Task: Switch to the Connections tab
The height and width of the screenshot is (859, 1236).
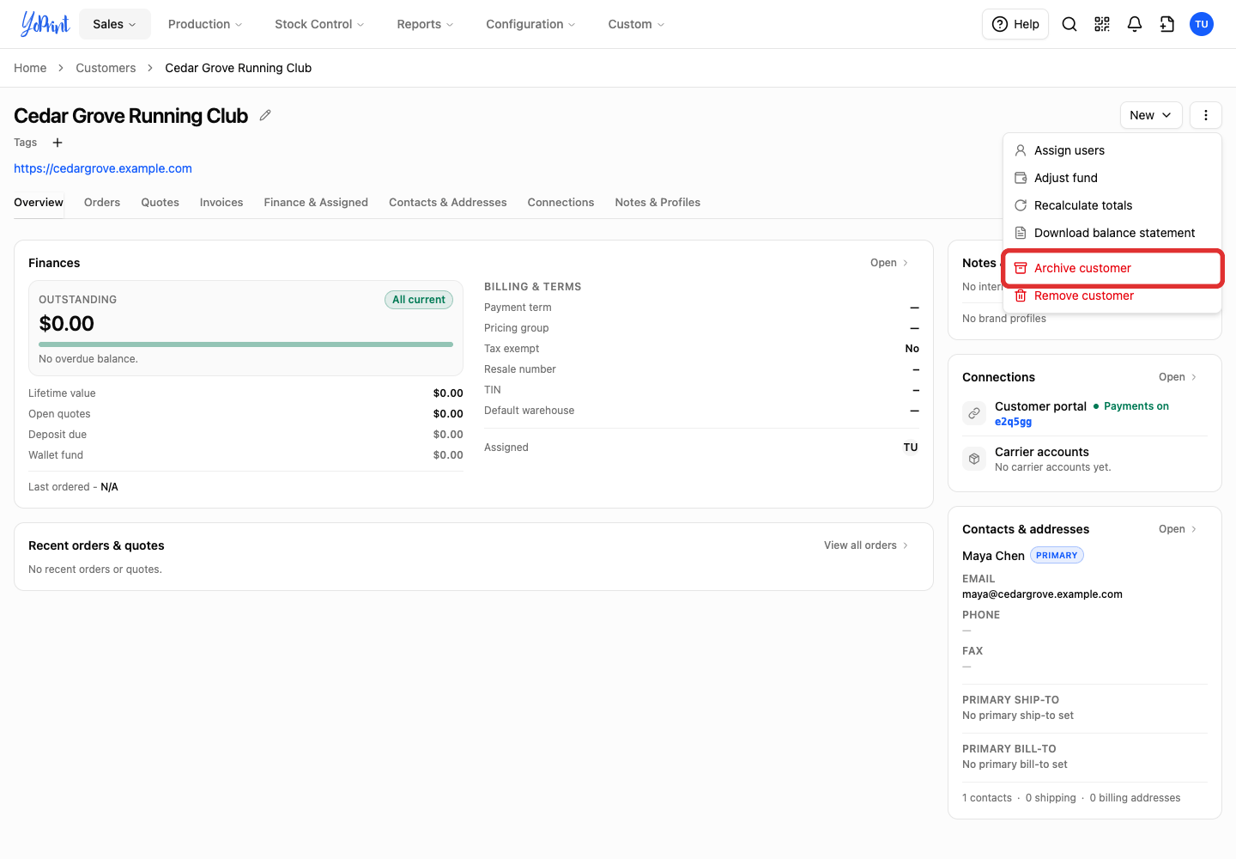Action: tap(561, 203)
